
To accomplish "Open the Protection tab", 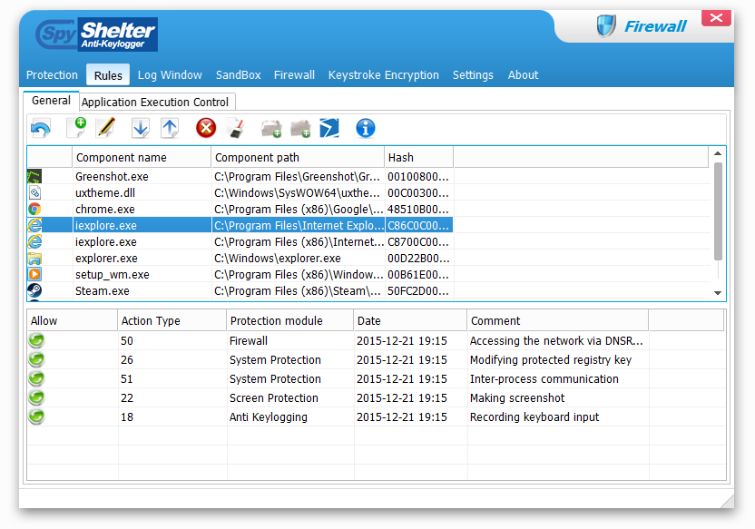I will (x=52, y=75).
